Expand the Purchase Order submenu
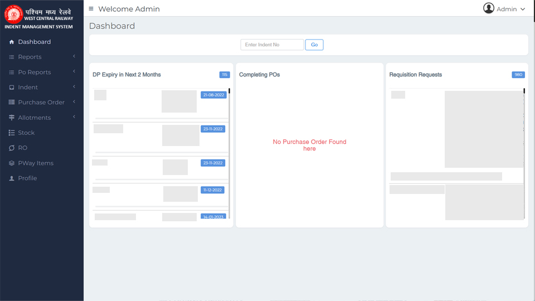Screen dimensions: 535x301 point(74,102)
